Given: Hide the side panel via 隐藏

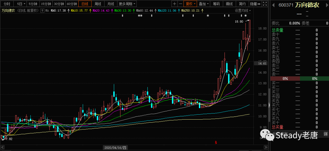Looking at the screenshot, I should [x=255, y=4].
